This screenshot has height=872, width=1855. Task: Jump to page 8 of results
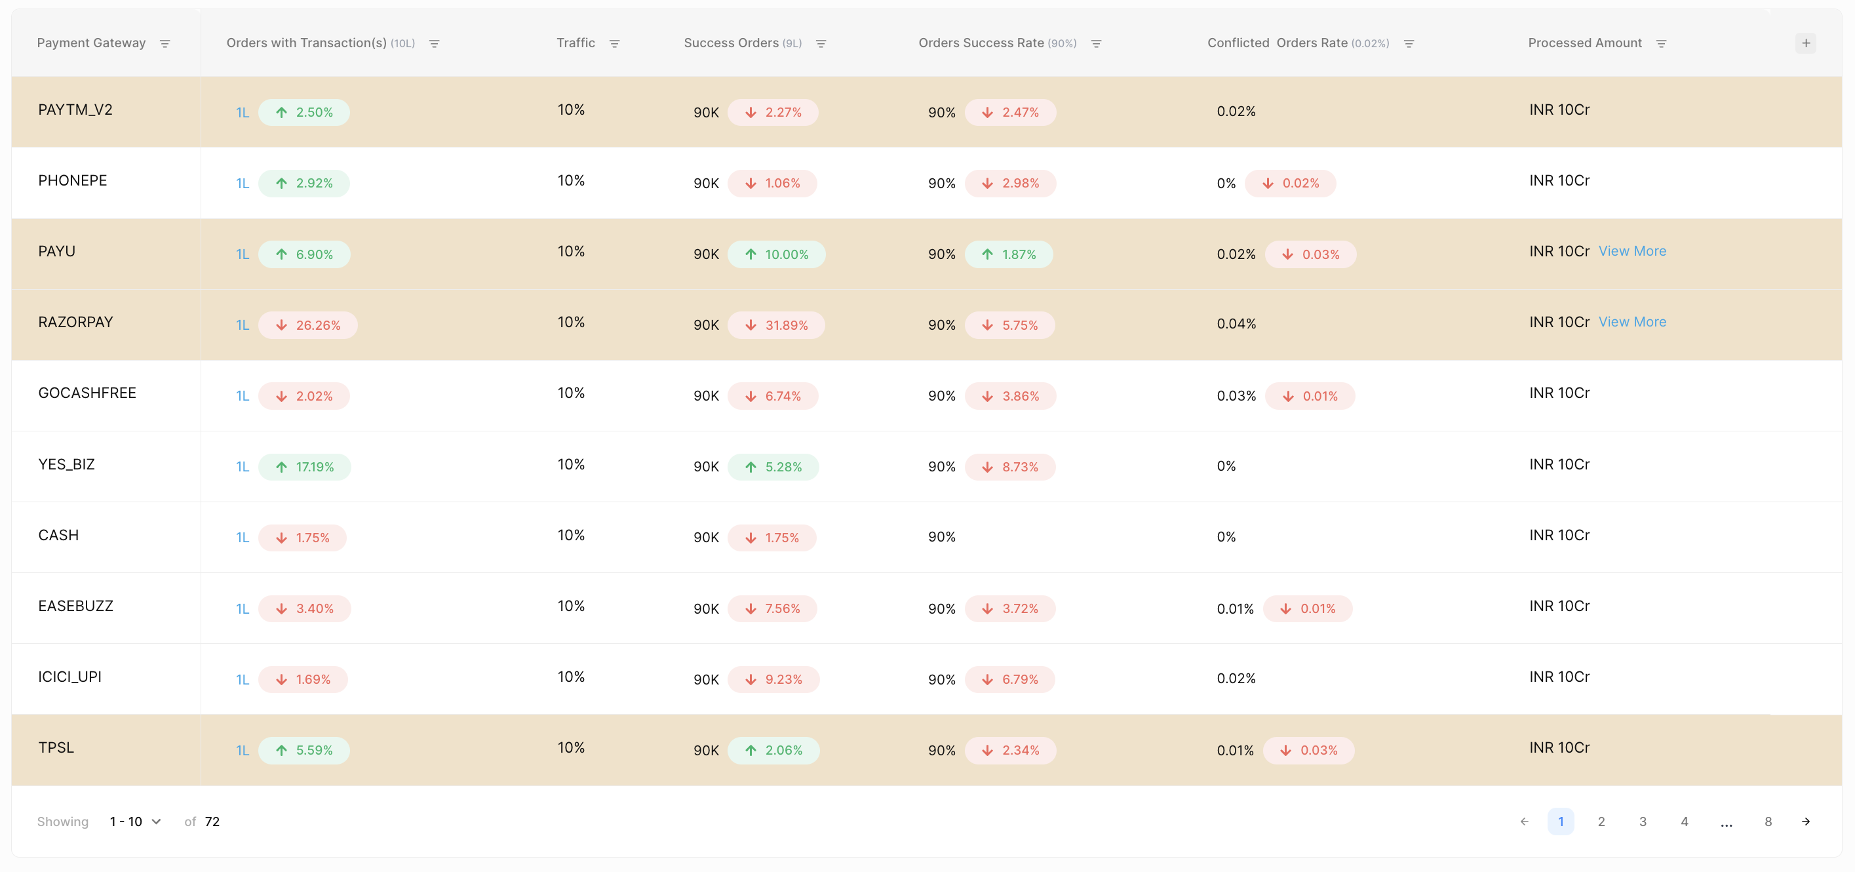pyautogui.click(x=1768, y=822)
